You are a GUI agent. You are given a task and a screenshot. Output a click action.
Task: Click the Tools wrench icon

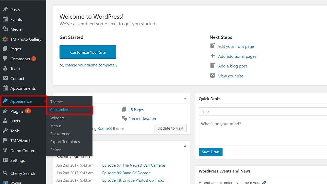tap(5, 131)
